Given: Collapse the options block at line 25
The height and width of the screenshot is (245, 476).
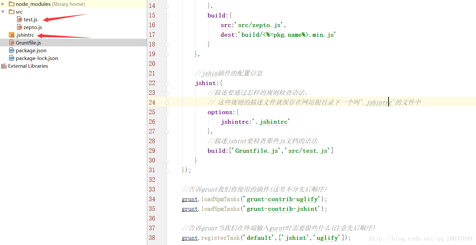Looking at the screenshot, I should (167, 112).
